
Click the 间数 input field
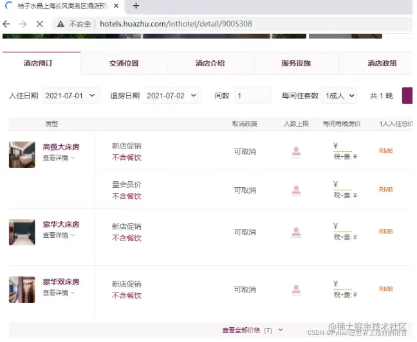[x=252, y=96]
